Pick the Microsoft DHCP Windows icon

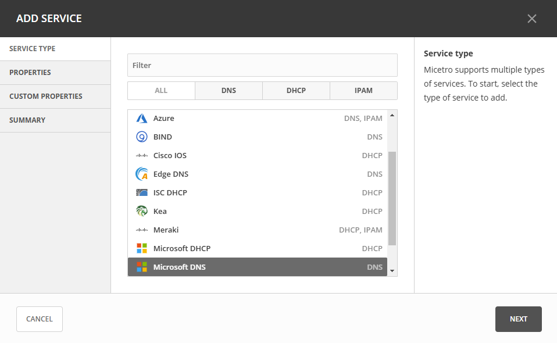coord(142,249)
